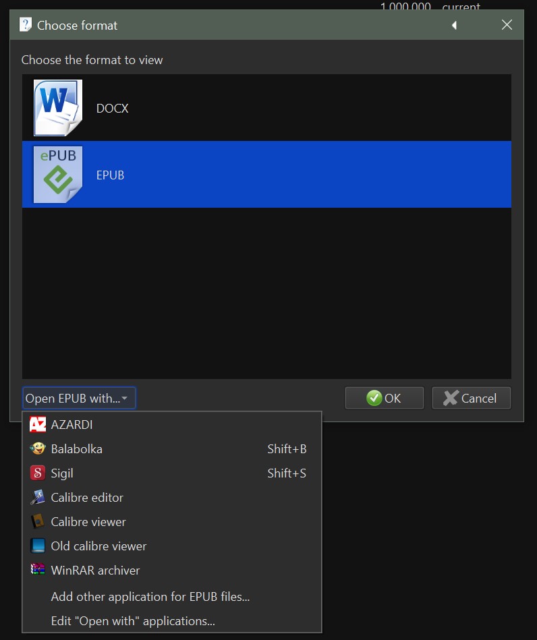This screenshot has width=537, height=640.
Task: Select the DOCX format label
Action: point(112,108)
